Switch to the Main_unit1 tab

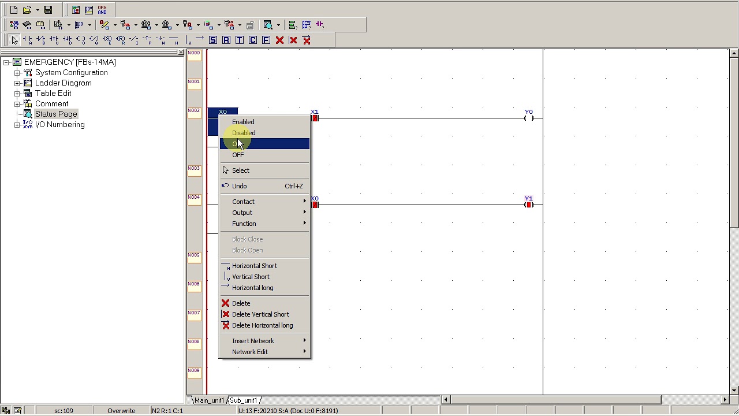(x=209, y=400)
